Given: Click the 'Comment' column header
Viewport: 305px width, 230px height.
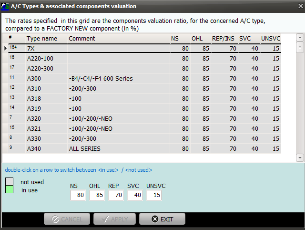Looking at the screenshot, I should pos(119,38).
